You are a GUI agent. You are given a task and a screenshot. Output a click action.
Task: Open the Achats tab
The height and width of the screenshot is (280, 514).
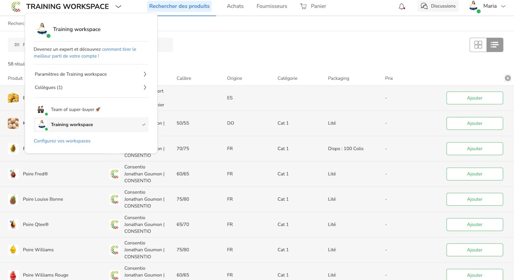235,6
